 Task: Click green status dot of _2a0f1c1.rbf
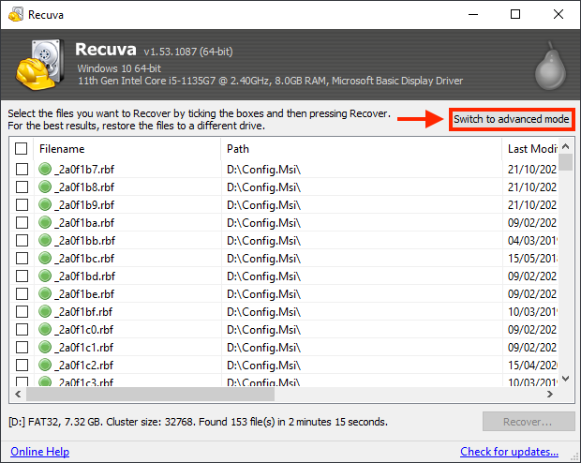click(x=45, y=347)
